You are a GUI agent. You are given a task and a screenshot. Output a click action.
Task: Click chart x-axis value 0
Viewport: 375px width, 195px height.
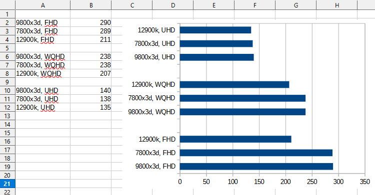tap(180, 182)
